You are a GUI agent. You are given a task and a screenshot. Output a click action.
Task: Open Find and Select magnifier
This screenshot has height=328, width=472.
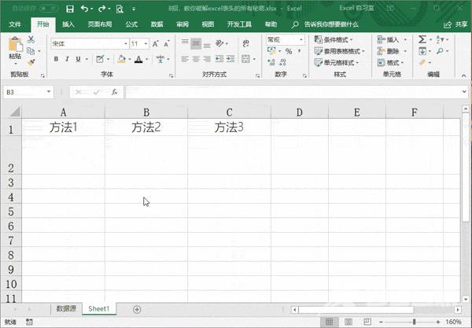(440, 51)
